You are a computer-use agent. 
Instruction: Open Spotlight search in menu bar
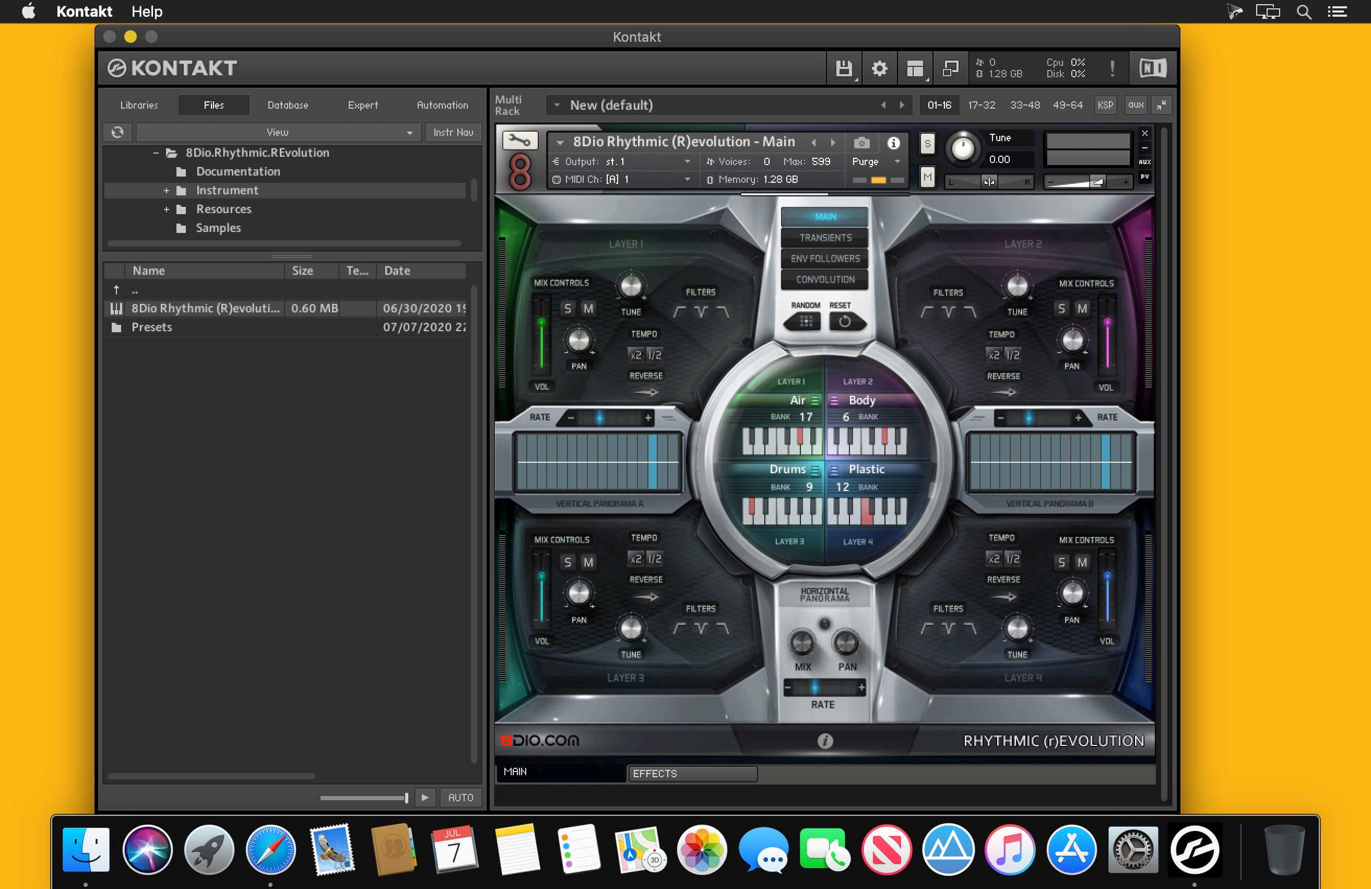[x=1304, y=11]
